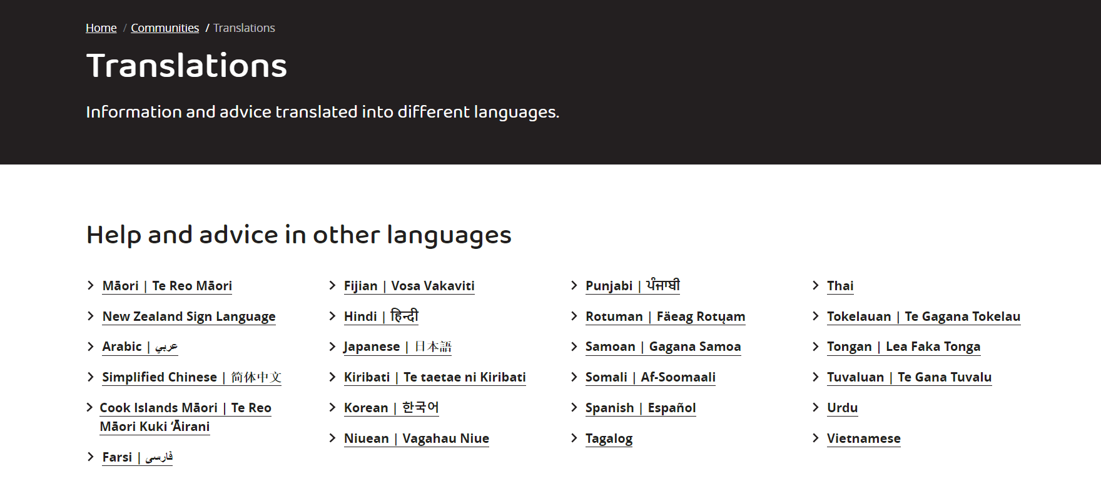Screen dimensions: 1101x501
Task: Open Niuean | Vagahau Niue link
Action: [x=417, y=438]
